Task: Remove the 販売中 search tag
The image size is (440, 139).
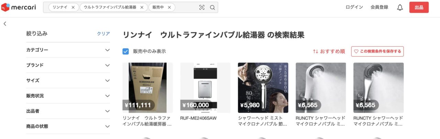Action: (169, 7)
